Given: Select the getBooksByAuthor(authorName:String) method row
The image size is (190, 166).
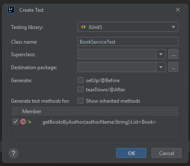Looking at the screenshot, I should coord(95,122).
